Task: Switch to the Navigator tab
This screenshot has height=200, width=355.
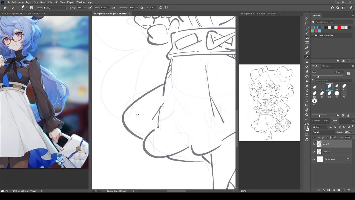Action: coord(327,66)
